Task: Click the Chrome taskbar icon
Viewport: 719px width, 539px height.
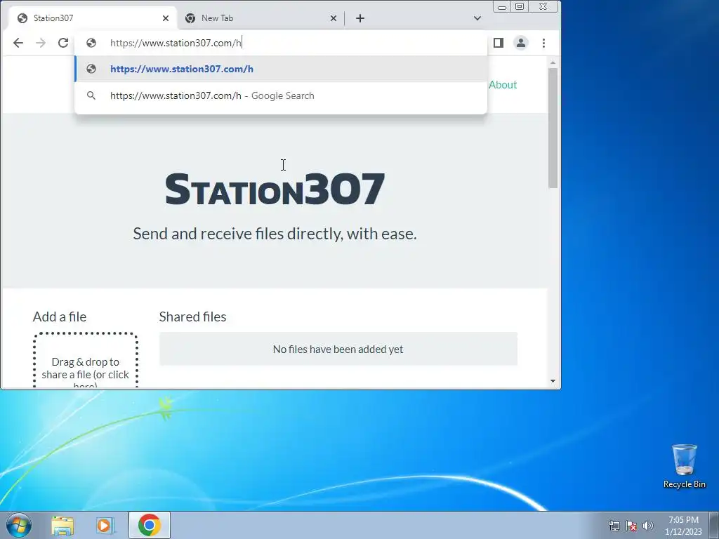Action: (150, 525)
